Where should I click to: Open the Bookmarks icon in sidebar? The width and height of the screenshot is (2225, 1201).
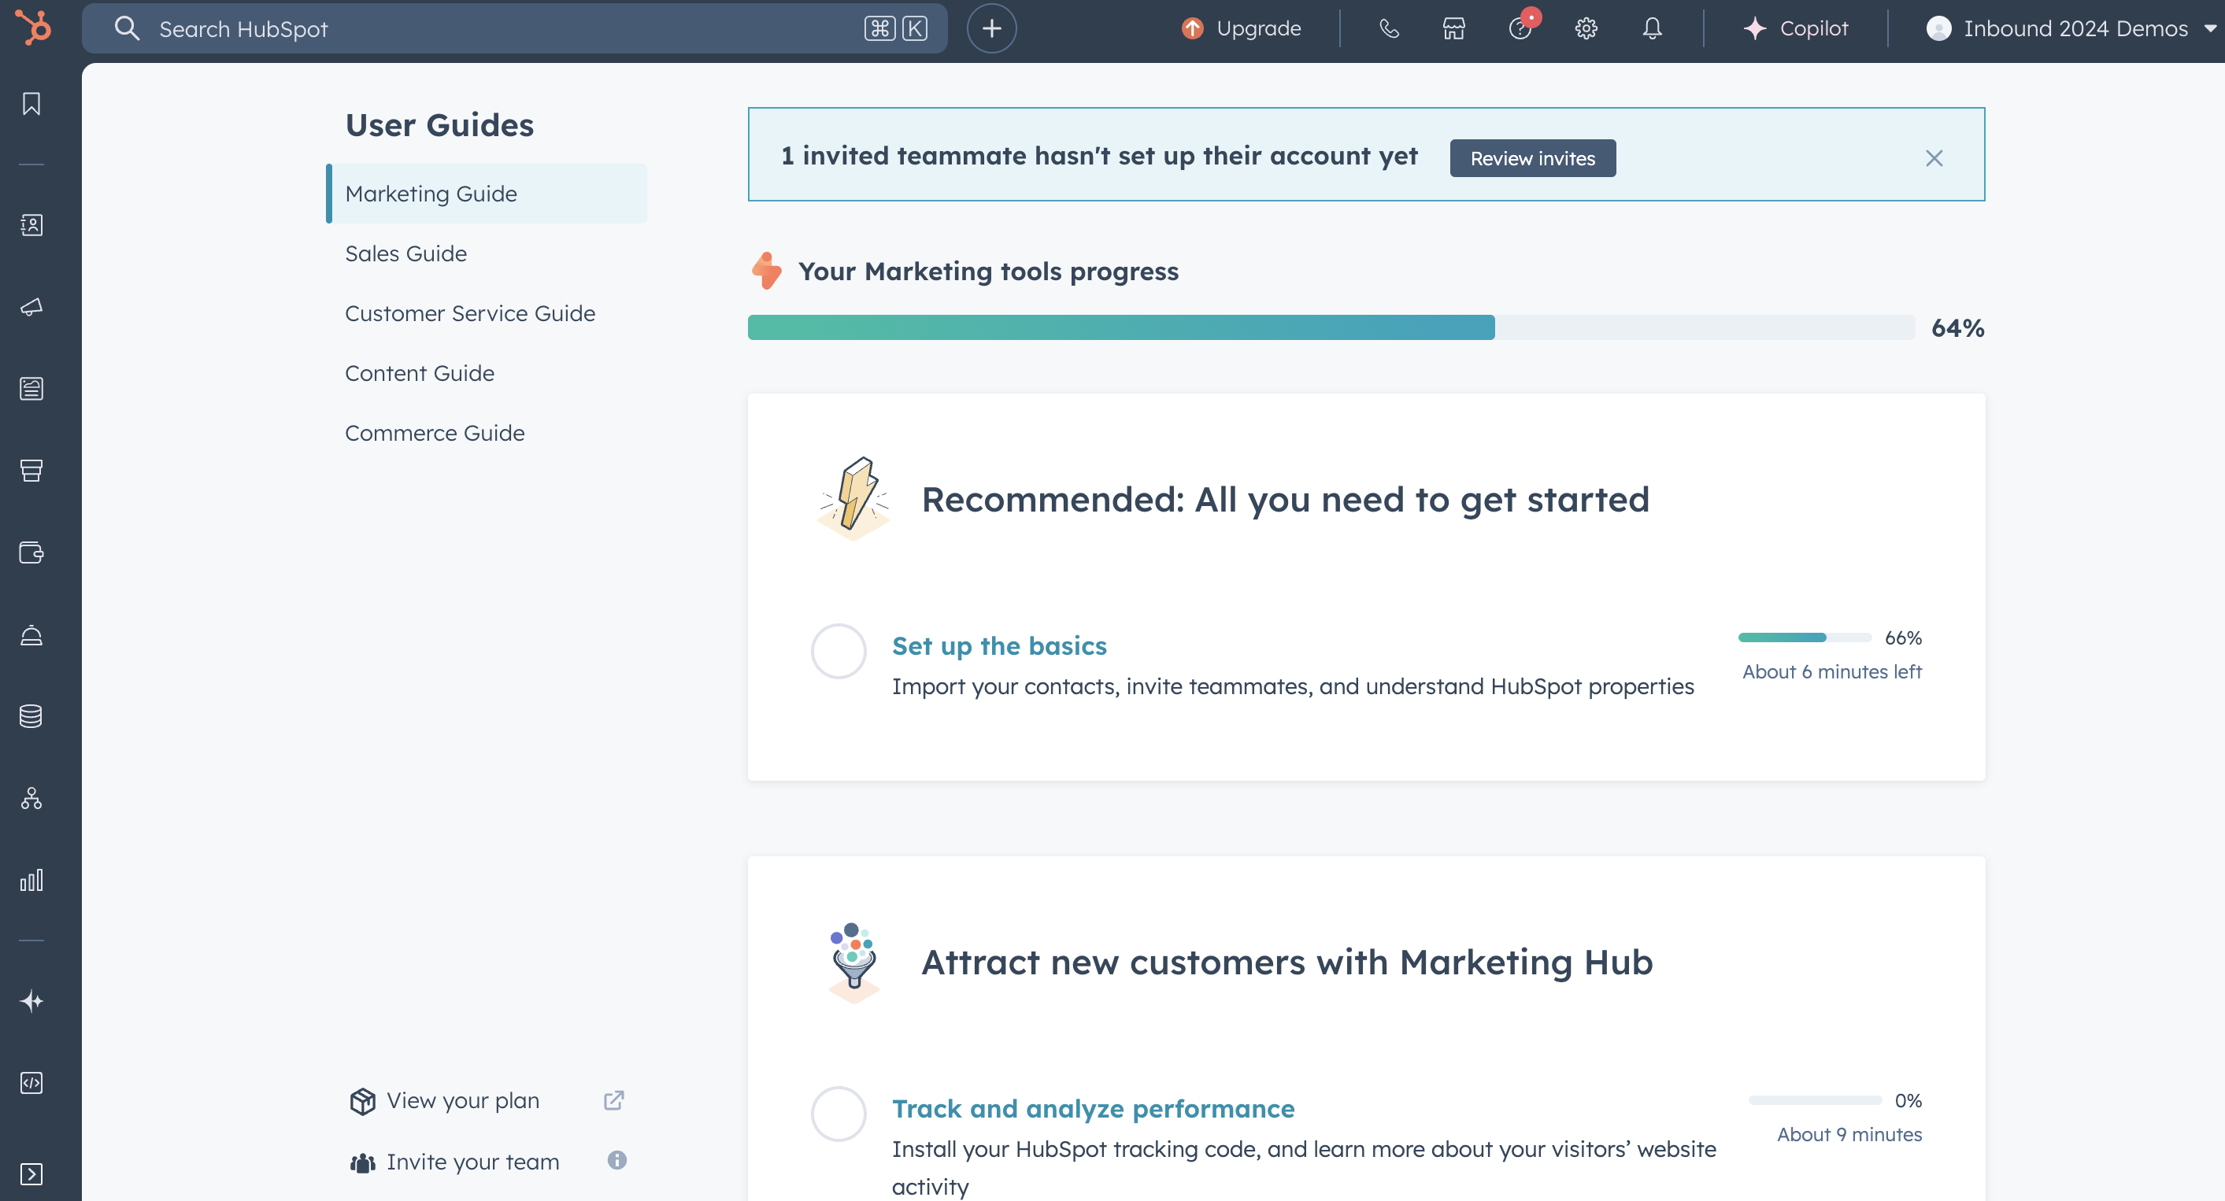coord(31,104)
